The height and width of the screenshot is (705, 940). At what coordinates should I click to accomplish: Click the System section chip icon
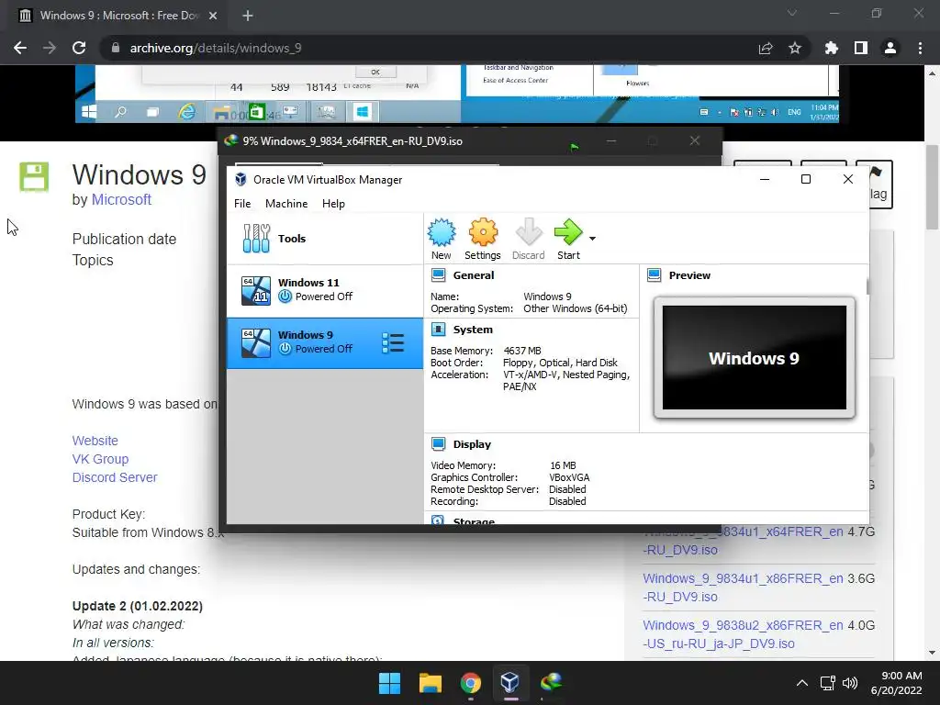pos(439,330)
